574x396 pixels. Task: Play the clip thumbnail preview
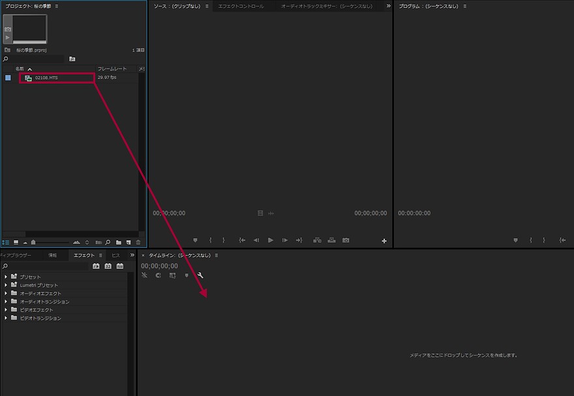[8, 37]
